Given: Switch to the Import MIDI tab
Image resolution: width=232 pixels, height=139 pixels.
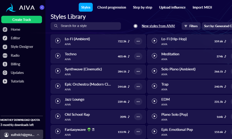Looking at the screenshot, I should tap(202, 7).
